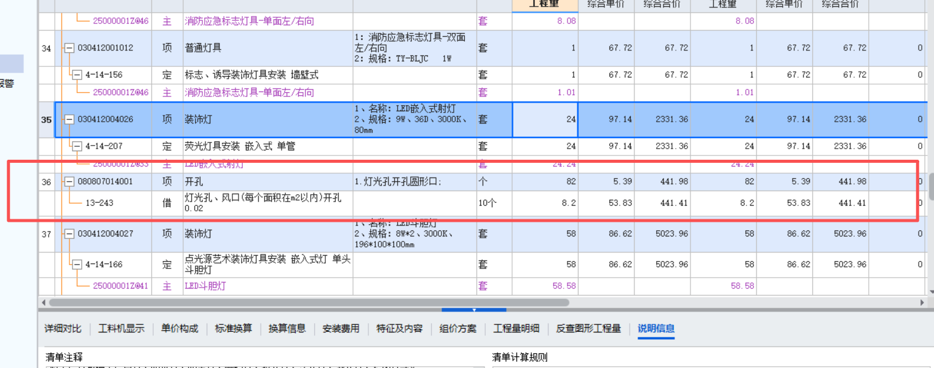Collapse the 030412001012 item row

(x=69, y=48)
